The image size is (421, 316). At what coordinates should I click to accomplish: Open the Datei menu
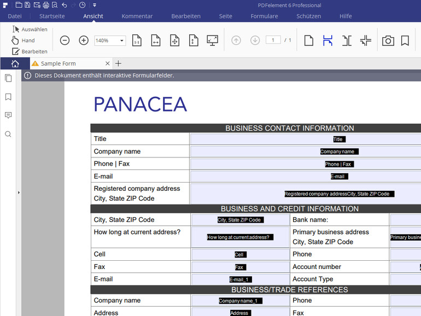(15, 16)
